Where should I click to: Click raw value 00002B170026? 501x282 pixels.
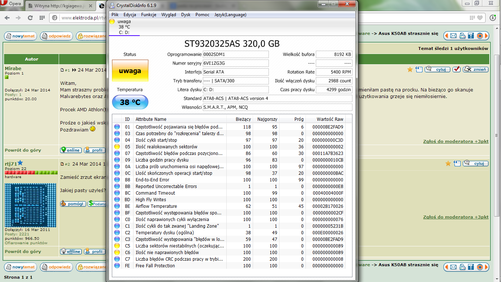pos(328,206)
